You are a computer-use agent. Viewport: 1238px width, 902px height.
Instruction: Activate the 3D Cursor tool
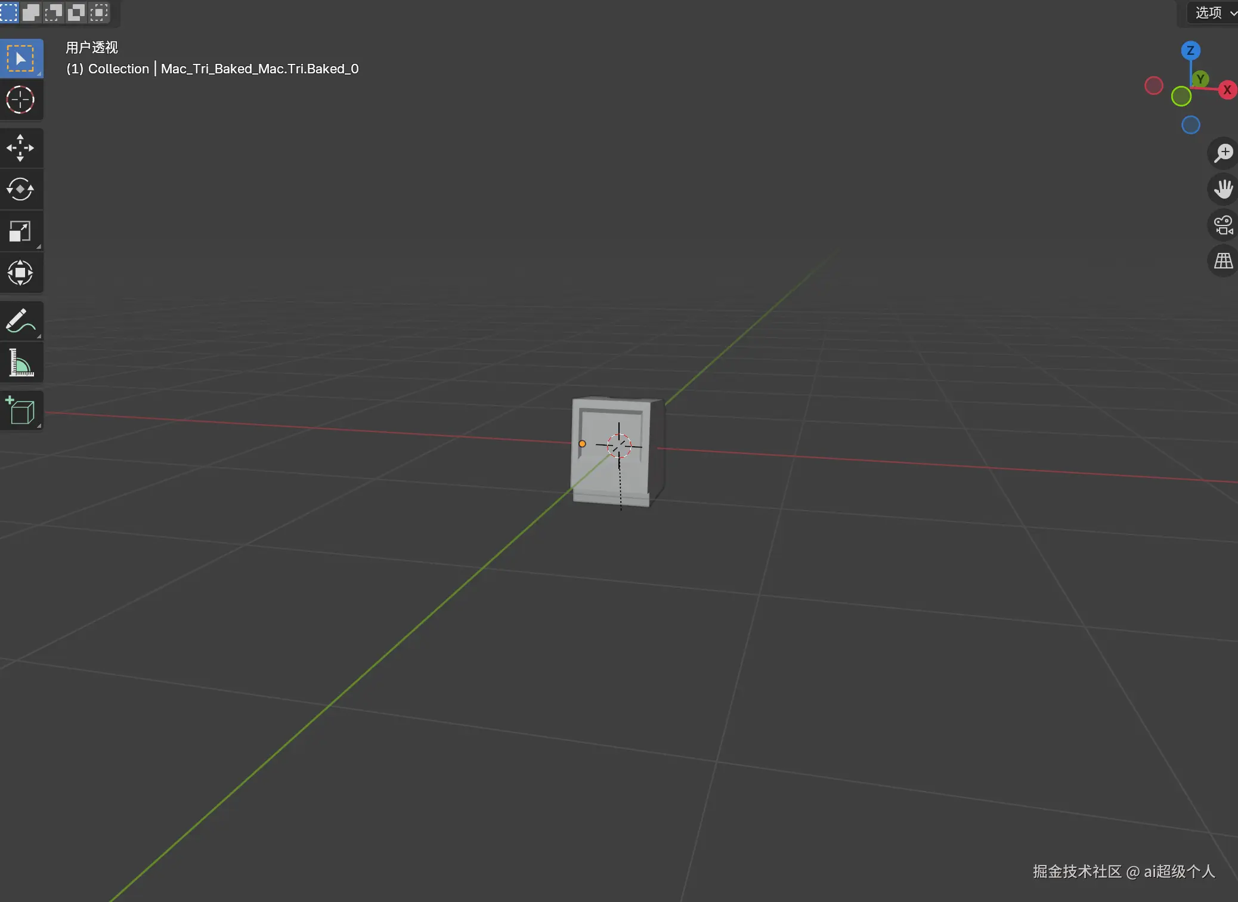point(21,100)
